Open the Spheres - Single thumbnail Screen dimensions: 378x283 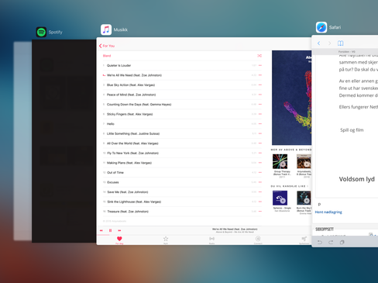coord(280,198)
